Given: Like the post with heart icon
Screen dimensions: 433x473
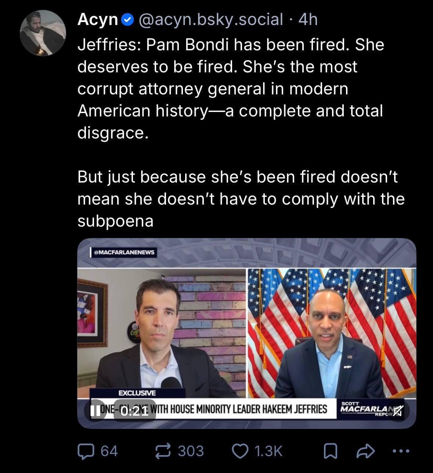Looking at the screenshot, I should tap(241, 451).
